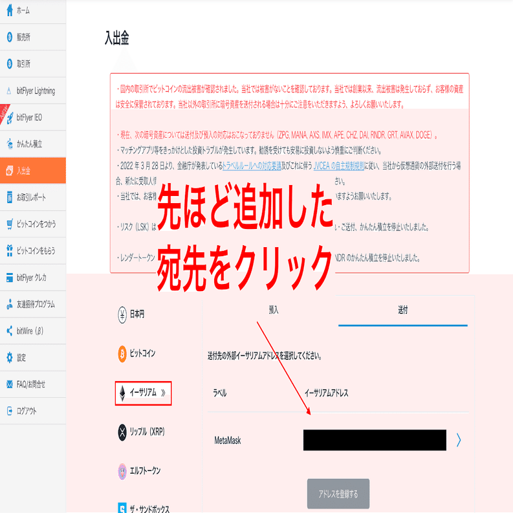
Task: Open the JVCEA の自主規制規則 link
Action: 338,166
